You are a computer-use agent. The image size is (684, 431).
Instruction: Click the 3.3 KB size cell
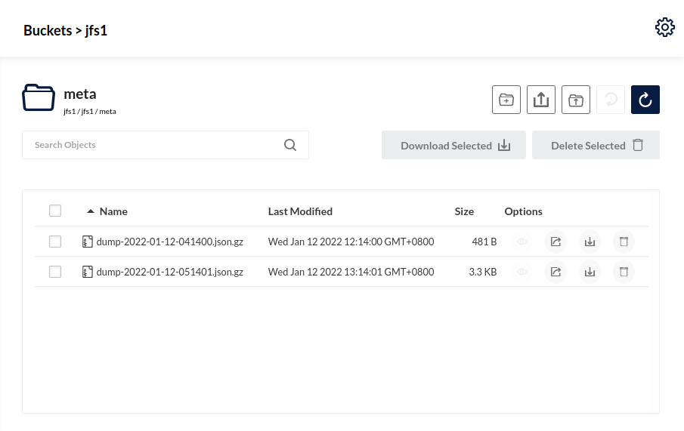click(483, 272)
